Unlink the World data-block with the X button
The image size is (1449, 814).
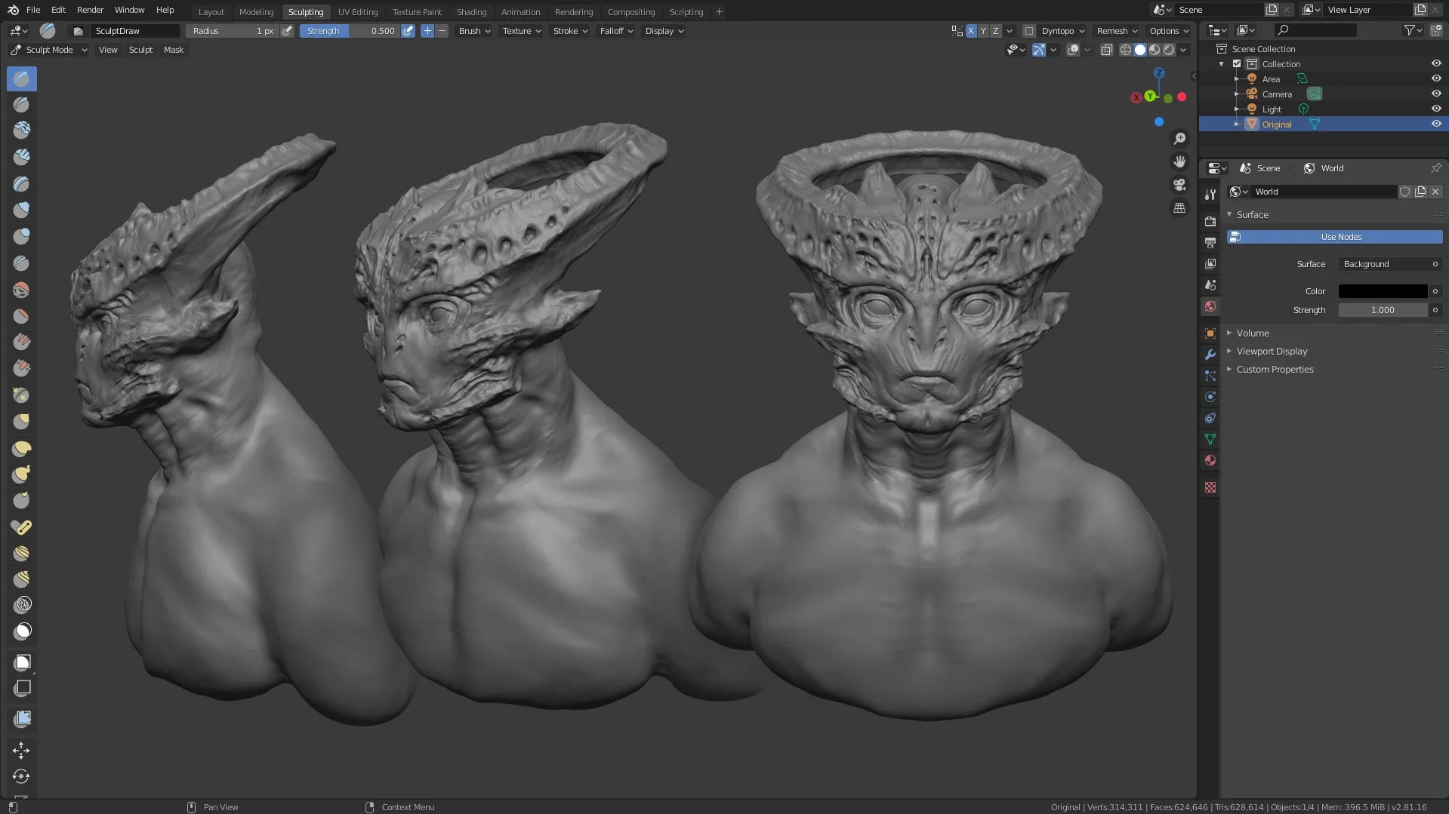pos(1435,192)
